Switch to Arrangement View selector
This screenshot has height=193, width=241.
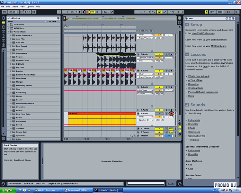point(179,18)
